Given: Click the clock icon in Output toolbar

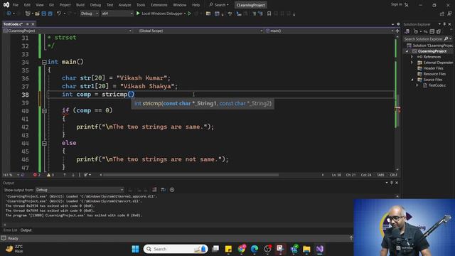Looking at the screenshot, I should pos(172,190).
